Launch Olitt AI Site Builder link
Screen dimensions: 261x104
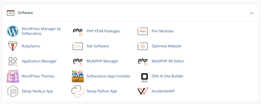click(167, 76)
